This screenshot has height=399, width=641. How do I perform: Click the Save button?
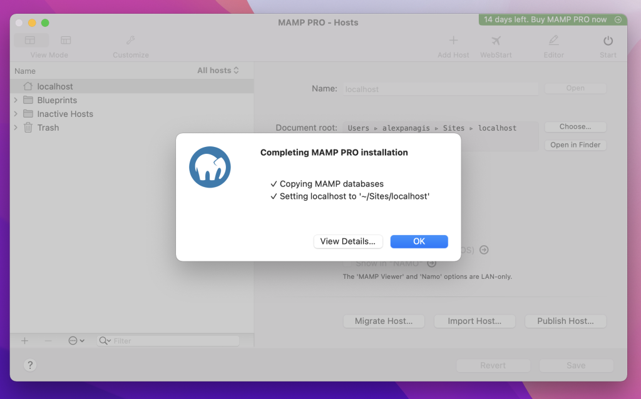pos(576,365)
